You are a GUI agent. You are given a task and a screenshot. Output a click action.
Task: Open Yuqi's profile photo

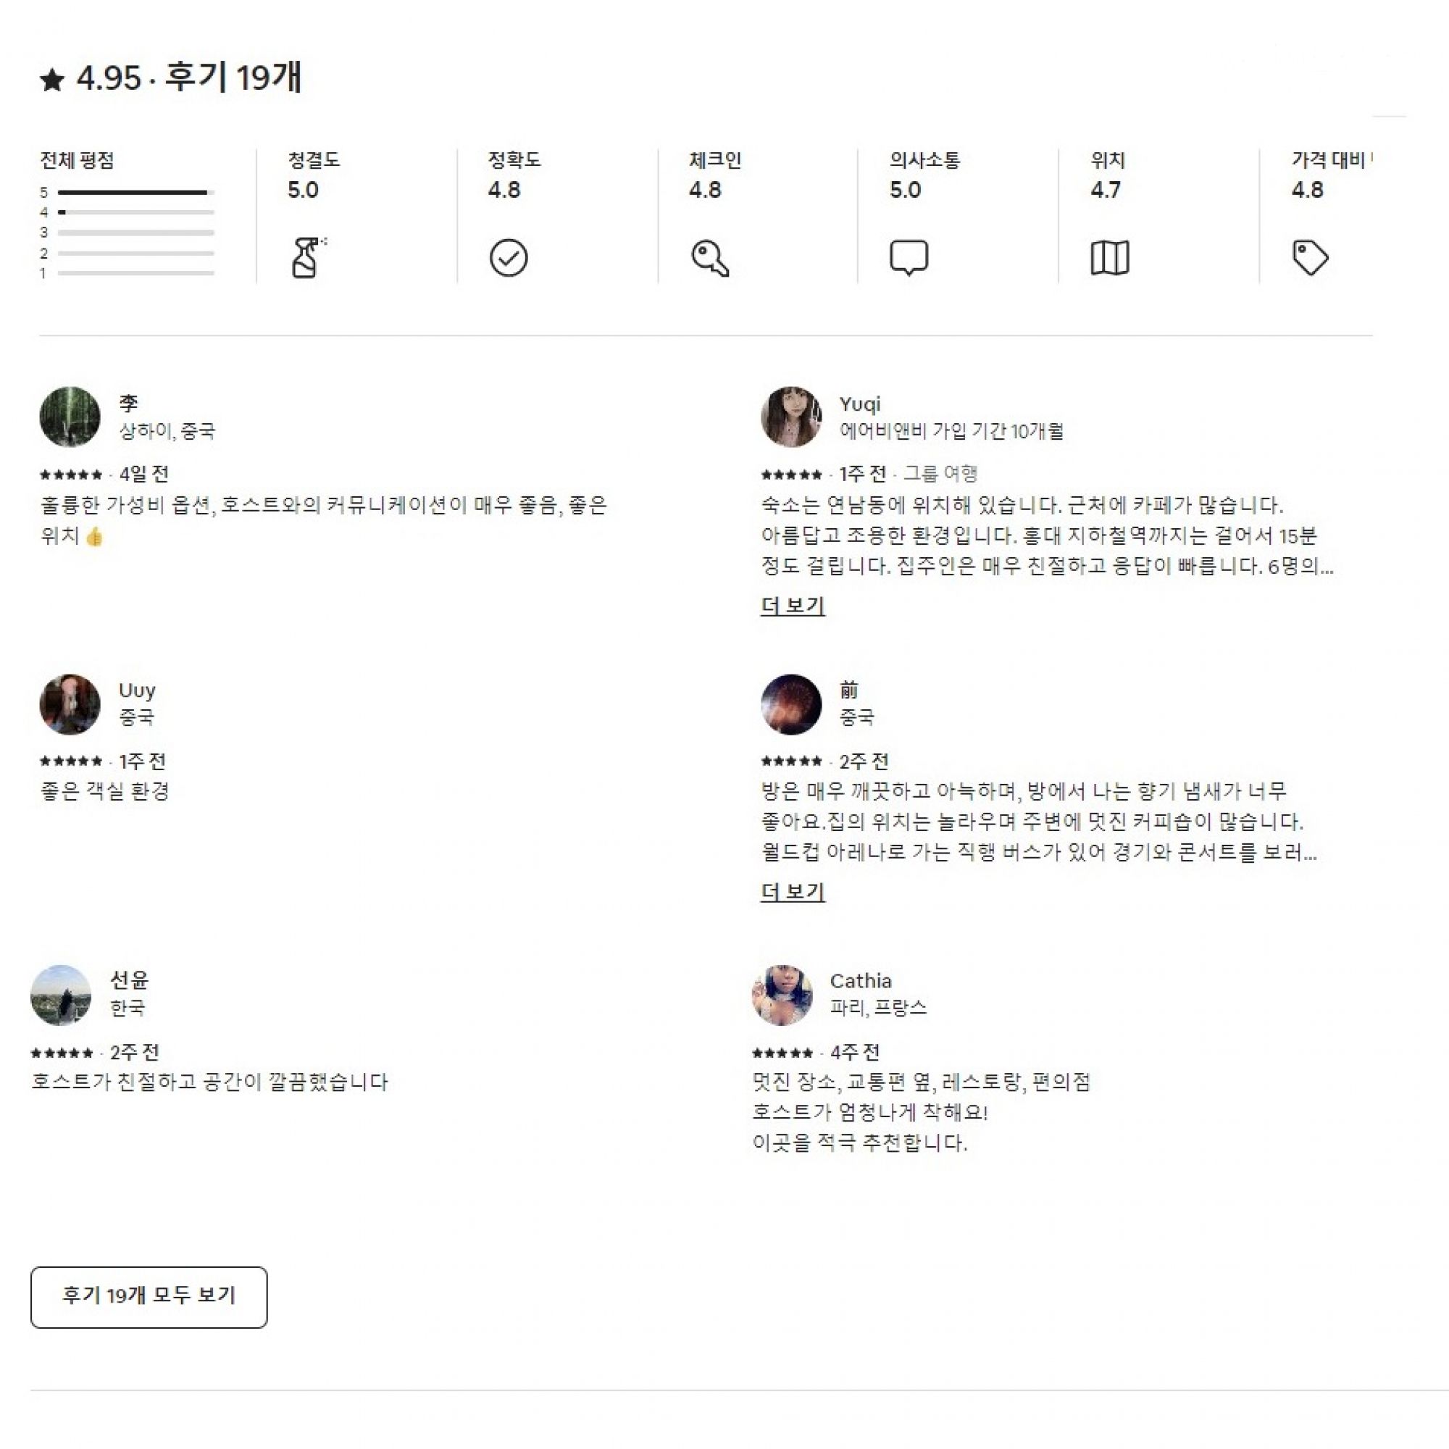pyautogui.click(x=791, y=417)
